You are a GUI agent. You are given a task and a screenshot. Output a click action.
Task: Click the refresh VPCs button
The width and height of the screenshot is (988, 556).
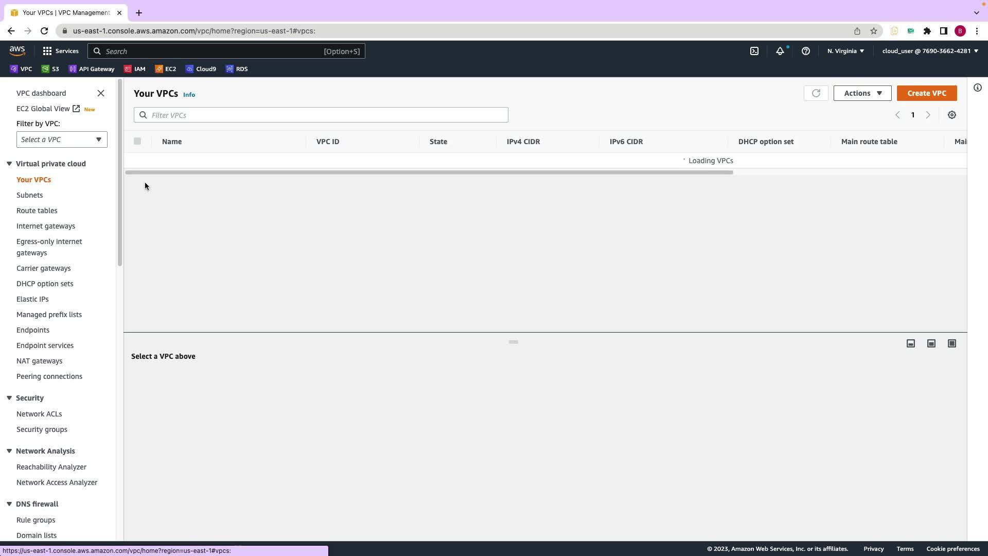(816, 93)
